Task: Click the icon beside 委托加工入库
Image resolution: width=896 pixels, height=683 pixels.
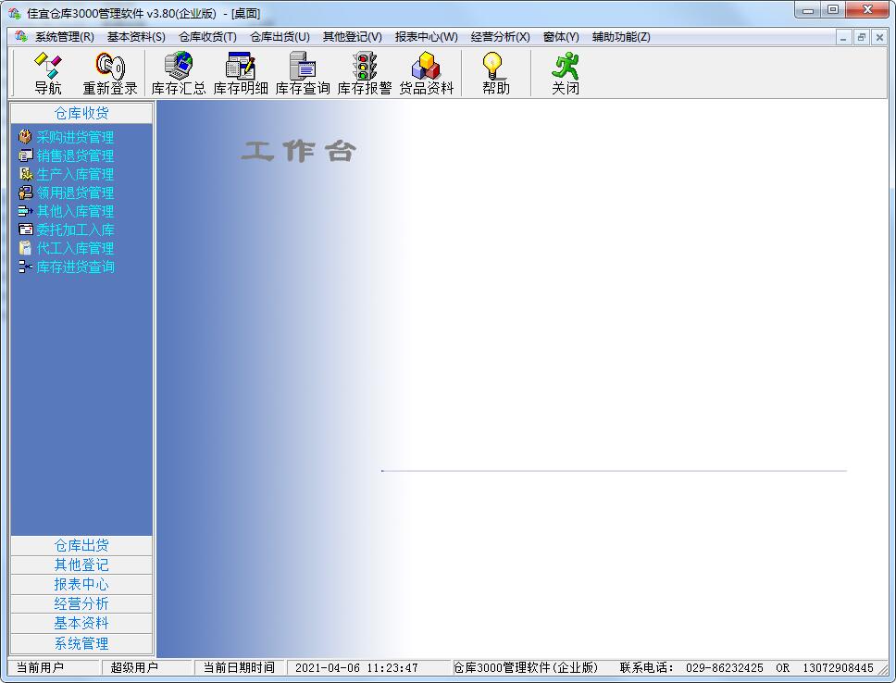Action: coord(25,230)
